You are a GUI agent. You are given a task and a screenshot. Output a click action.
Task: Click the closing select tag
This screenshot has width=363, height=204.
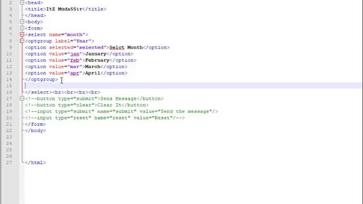(x=39, y=92)
